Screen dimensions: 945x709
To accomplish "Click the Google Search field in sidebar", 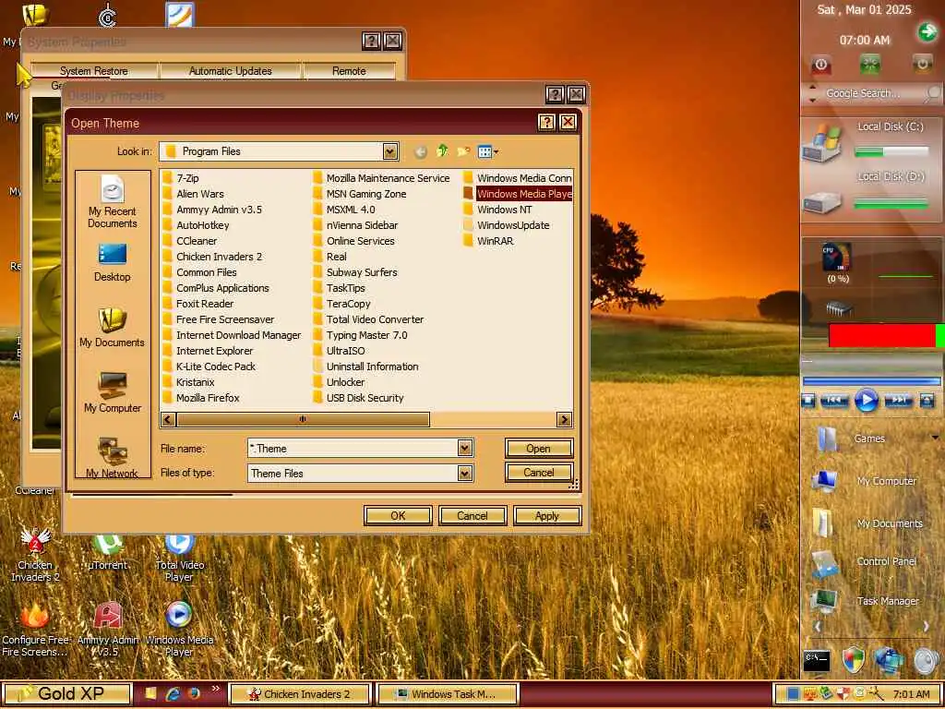I will click(863, 93).
